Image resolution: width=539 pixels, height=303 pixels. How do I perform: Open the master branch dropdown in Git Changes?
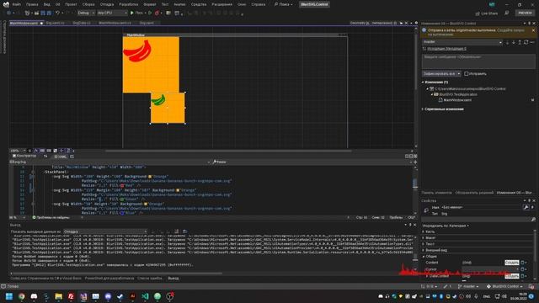click(x=462, y=42)
